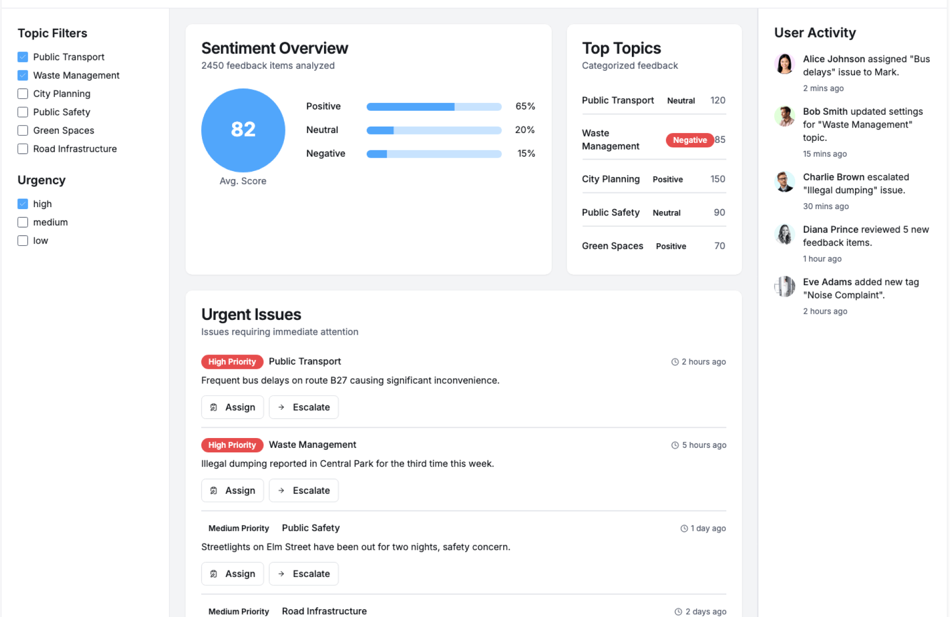This screenshot has width=950, height=617.
Task: Click clock icon beside '1 day ago'
Action: (684, 529)
